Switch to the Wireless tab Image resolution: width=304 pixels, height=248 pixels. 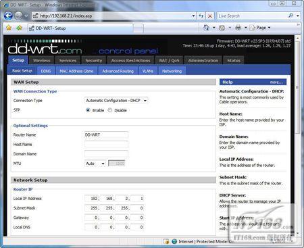pyautogui.click(x=41, y=60)
